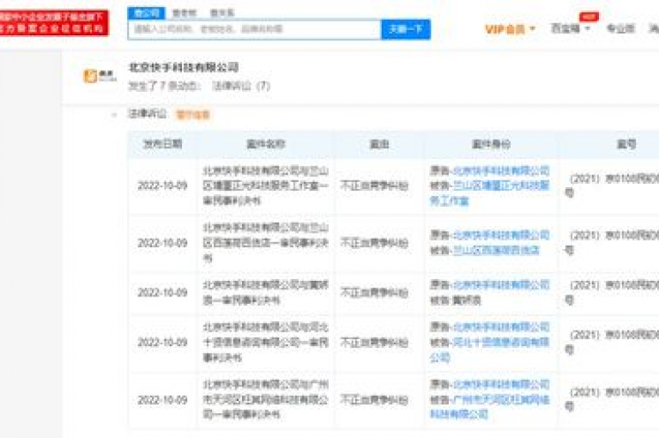The width and height of the screenshot is (659, 438).
Task: Switch to the 查老板 search tab
Action: [x=184, y=13]
